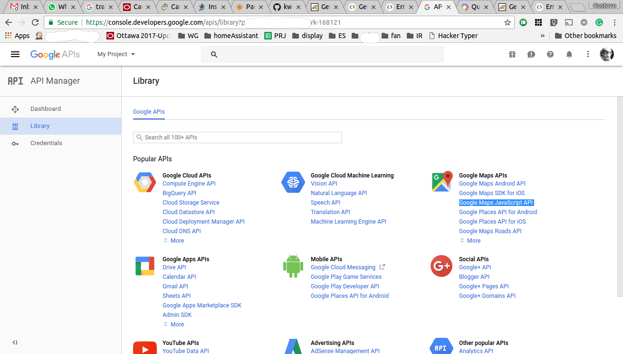Click the Google Apps APIs square icon
Image resolution: width=623 pixels, height=354 pixels.
point(145,266)
